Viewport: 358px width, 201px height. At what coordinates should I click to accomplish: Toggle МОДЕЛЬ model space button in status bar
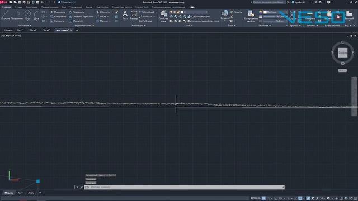(x=256, y=198)
